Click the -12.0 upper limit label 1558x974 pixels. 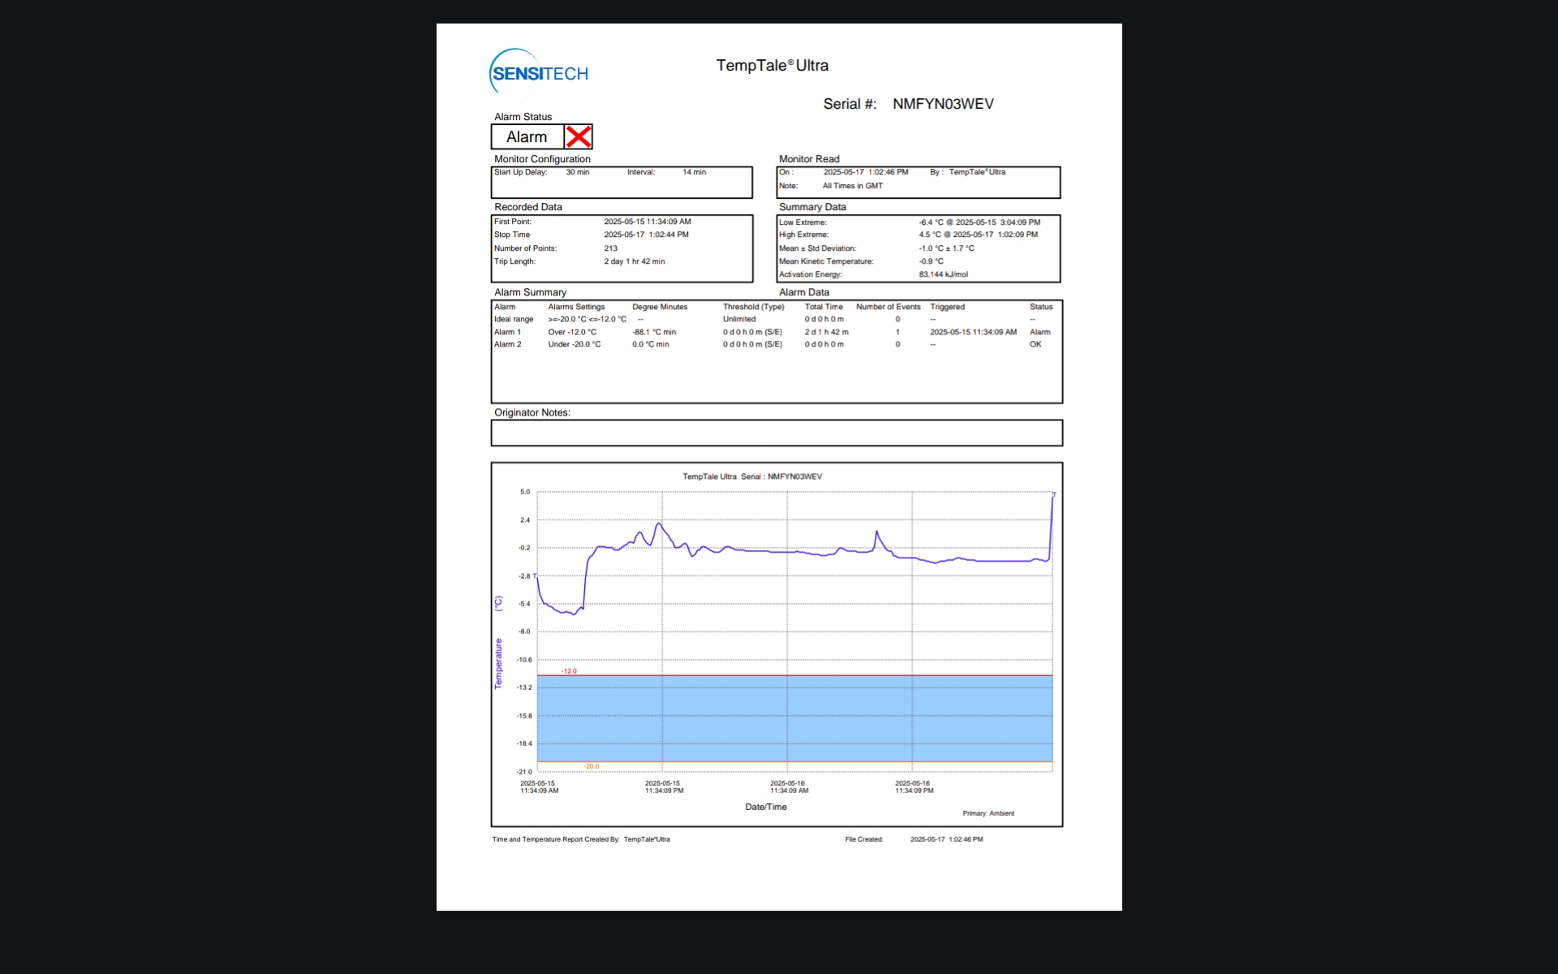(x=569, y=671)
